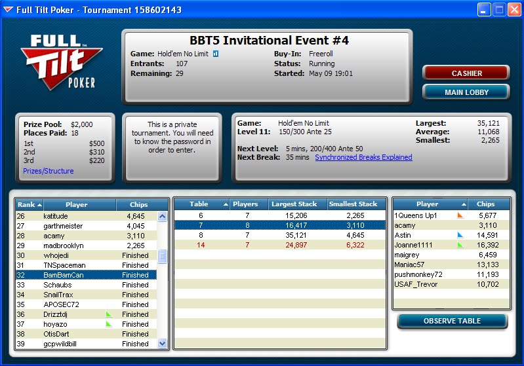Select table 8 row
Viewport: 524px width, 366px height.
click(280, 235)
